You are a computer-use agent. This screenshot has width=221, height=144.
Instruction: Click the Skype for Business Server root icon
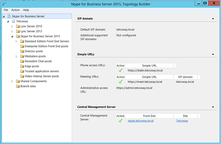pyautogui.click(x=9, y=16)
